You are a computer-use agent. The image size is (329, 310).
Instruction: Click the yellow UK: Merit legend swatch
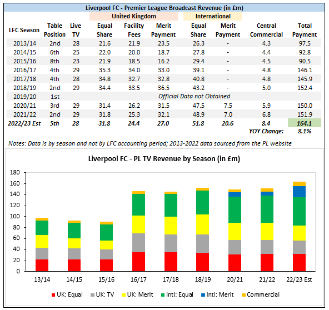123,295
